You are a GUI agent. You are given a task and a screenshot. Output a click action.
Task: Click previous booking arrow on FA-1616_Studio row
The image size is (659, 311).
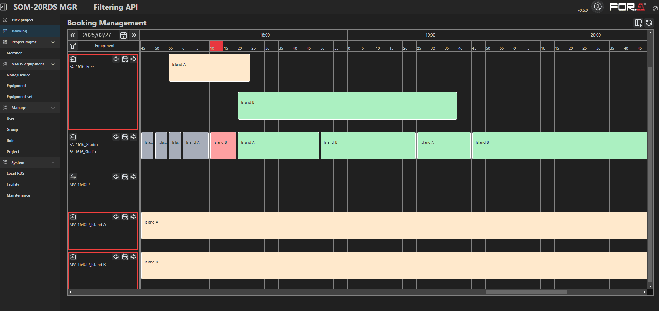tap(116, 137)
